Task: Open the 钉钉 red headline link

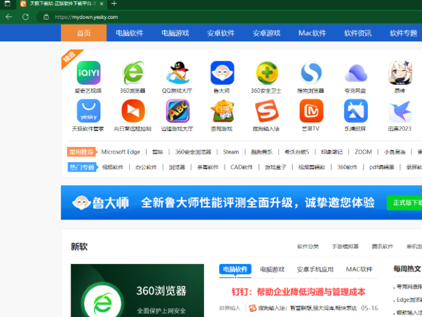Action: 298,292
